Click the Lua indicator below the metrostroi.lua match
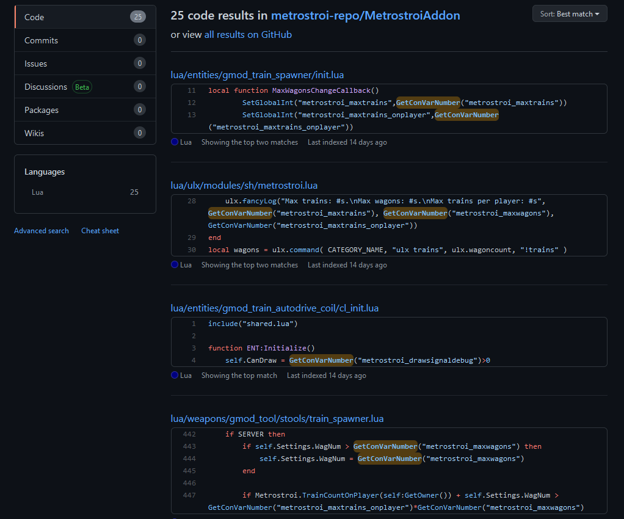Screen dimensions: 624x519 pyautogui.click(x=174, y=264)
